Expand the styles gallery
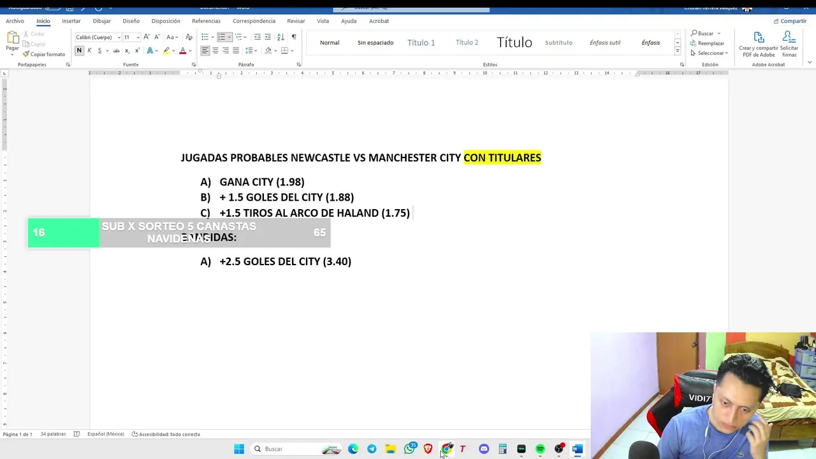This screenshot has height=459, width=816. click(677, 52)
